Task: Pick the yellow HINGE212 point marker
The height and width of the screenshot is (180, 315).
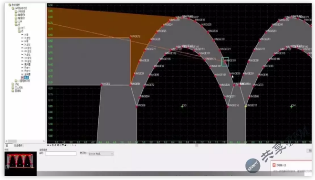Action: pos(246,107)
